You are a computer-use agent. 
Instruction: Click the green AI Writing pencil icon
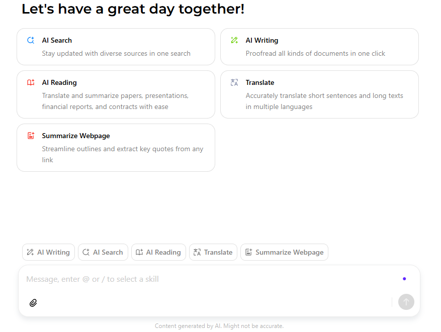pyautogui.click(x=234, y=40)
